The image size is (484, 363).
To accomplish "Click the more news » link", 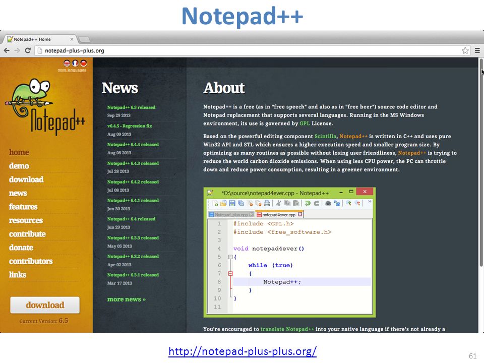I will 127,299.
